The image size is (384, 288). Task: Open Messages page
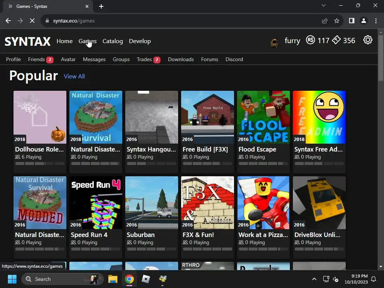[94, 59]
